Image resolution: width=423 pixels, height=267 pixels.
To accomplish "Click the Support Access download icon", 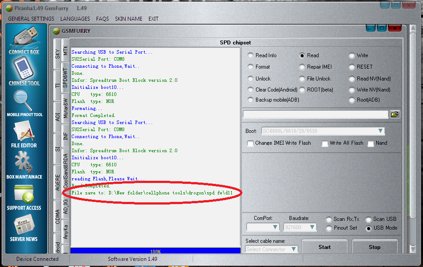I will [24, 194].
